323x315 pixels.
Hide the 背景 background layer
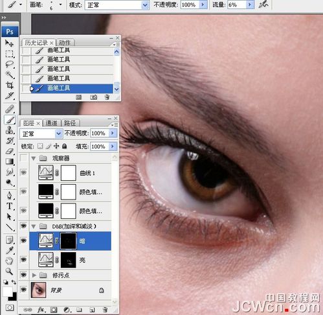[x=23, y=289]
